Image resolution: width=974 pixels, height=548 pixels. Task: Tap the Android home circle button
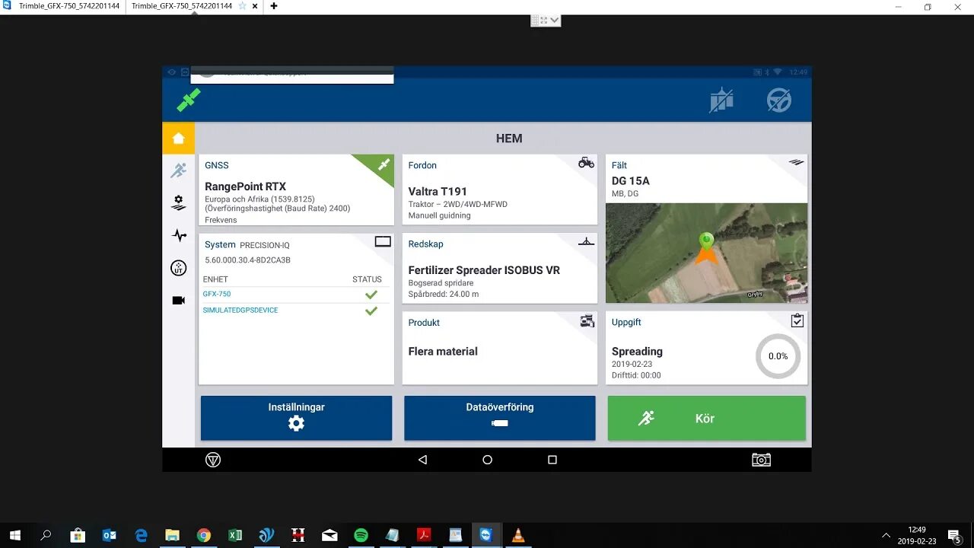[x=487, y=460]
